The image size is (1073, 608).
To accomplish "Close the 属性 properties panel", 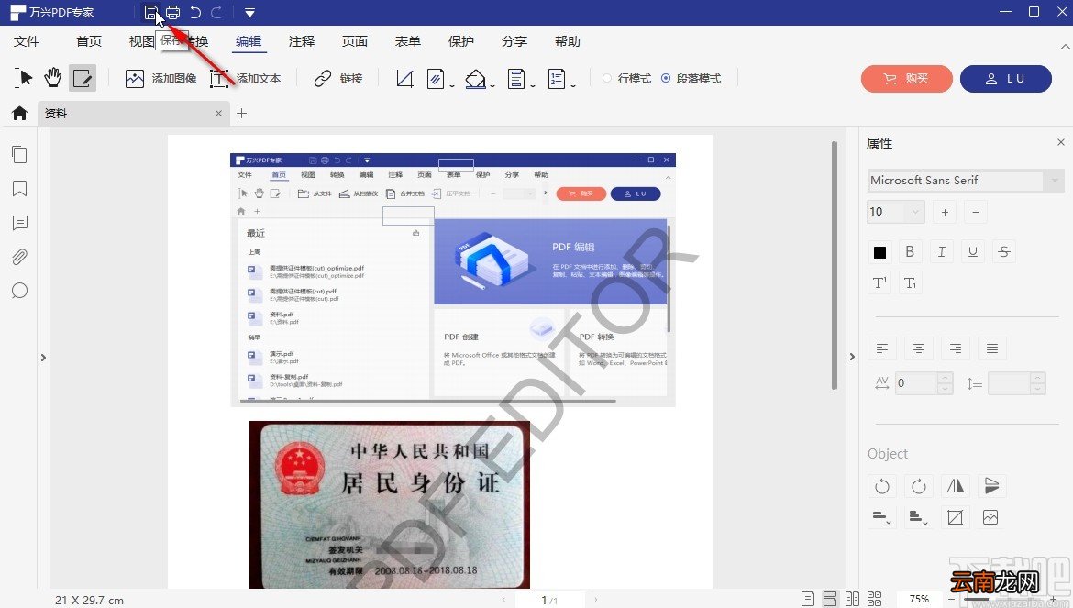I will click(1061, 142).
